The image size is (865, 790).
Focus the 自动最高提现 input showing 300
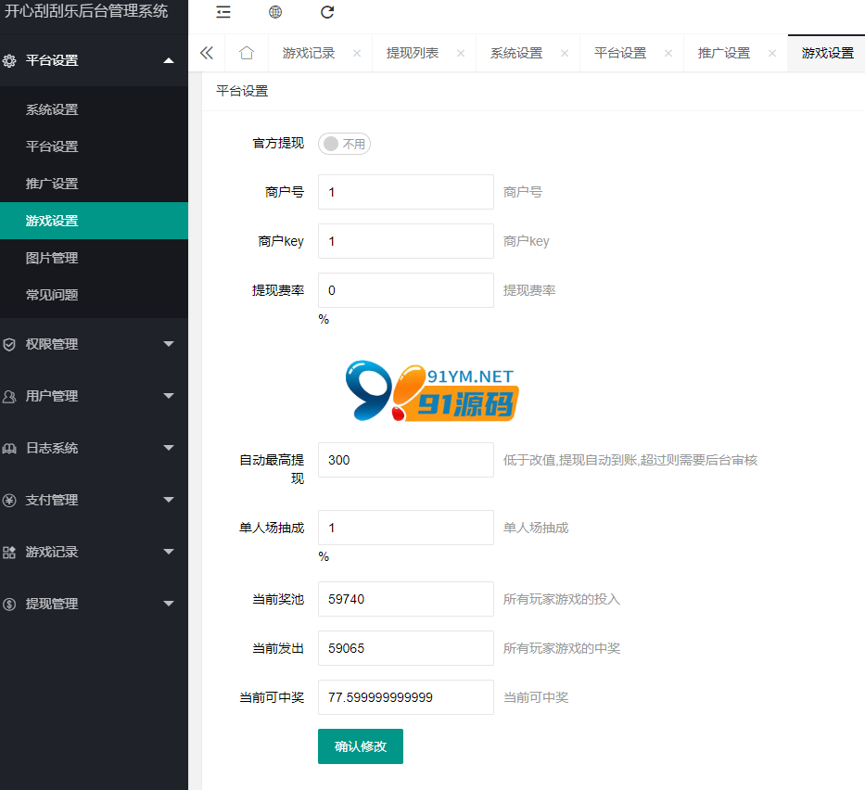405,460
